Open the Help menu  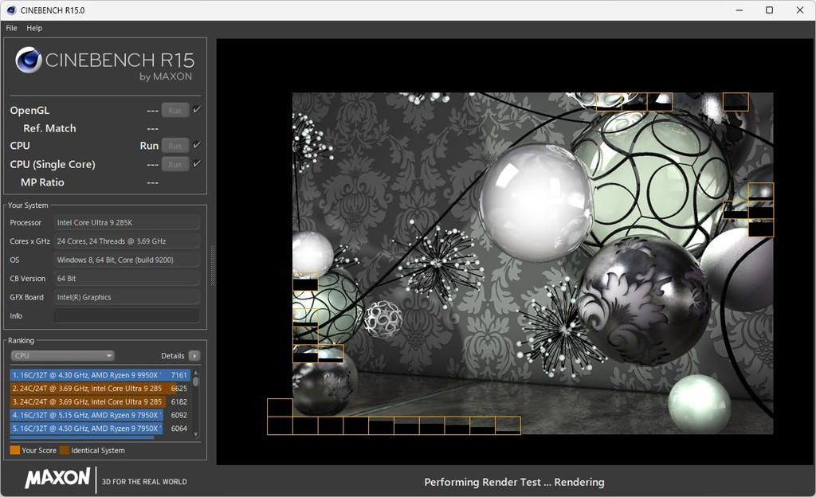pos(34,28)
